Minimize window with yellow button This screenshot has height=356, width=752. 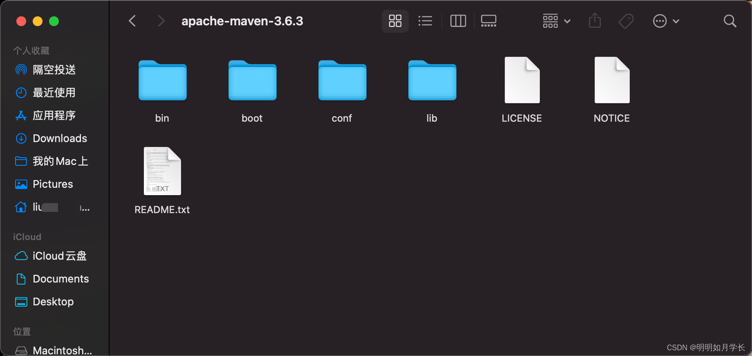38,21
